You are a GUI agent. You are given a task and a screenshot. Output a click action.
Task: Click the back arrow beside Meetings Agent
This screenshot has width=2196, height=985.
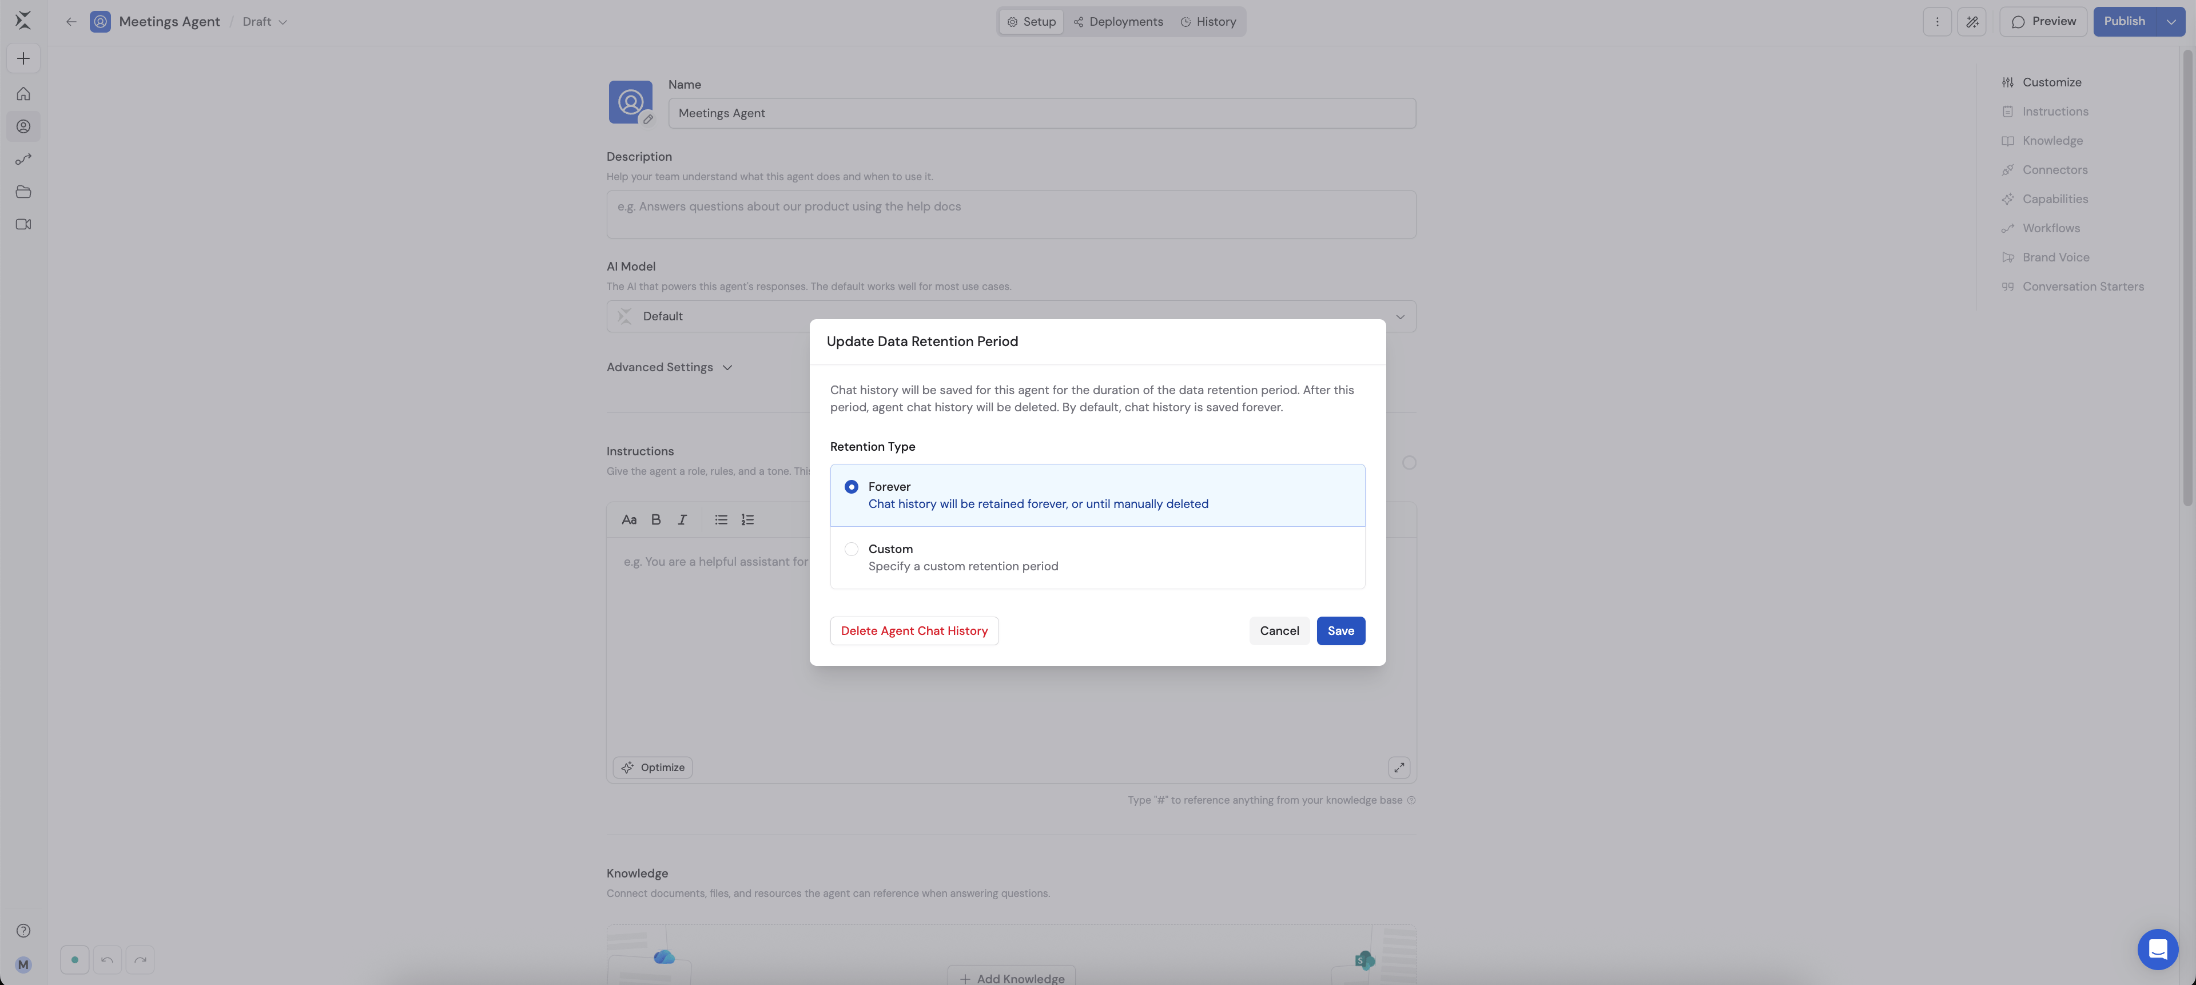point(71,21)
